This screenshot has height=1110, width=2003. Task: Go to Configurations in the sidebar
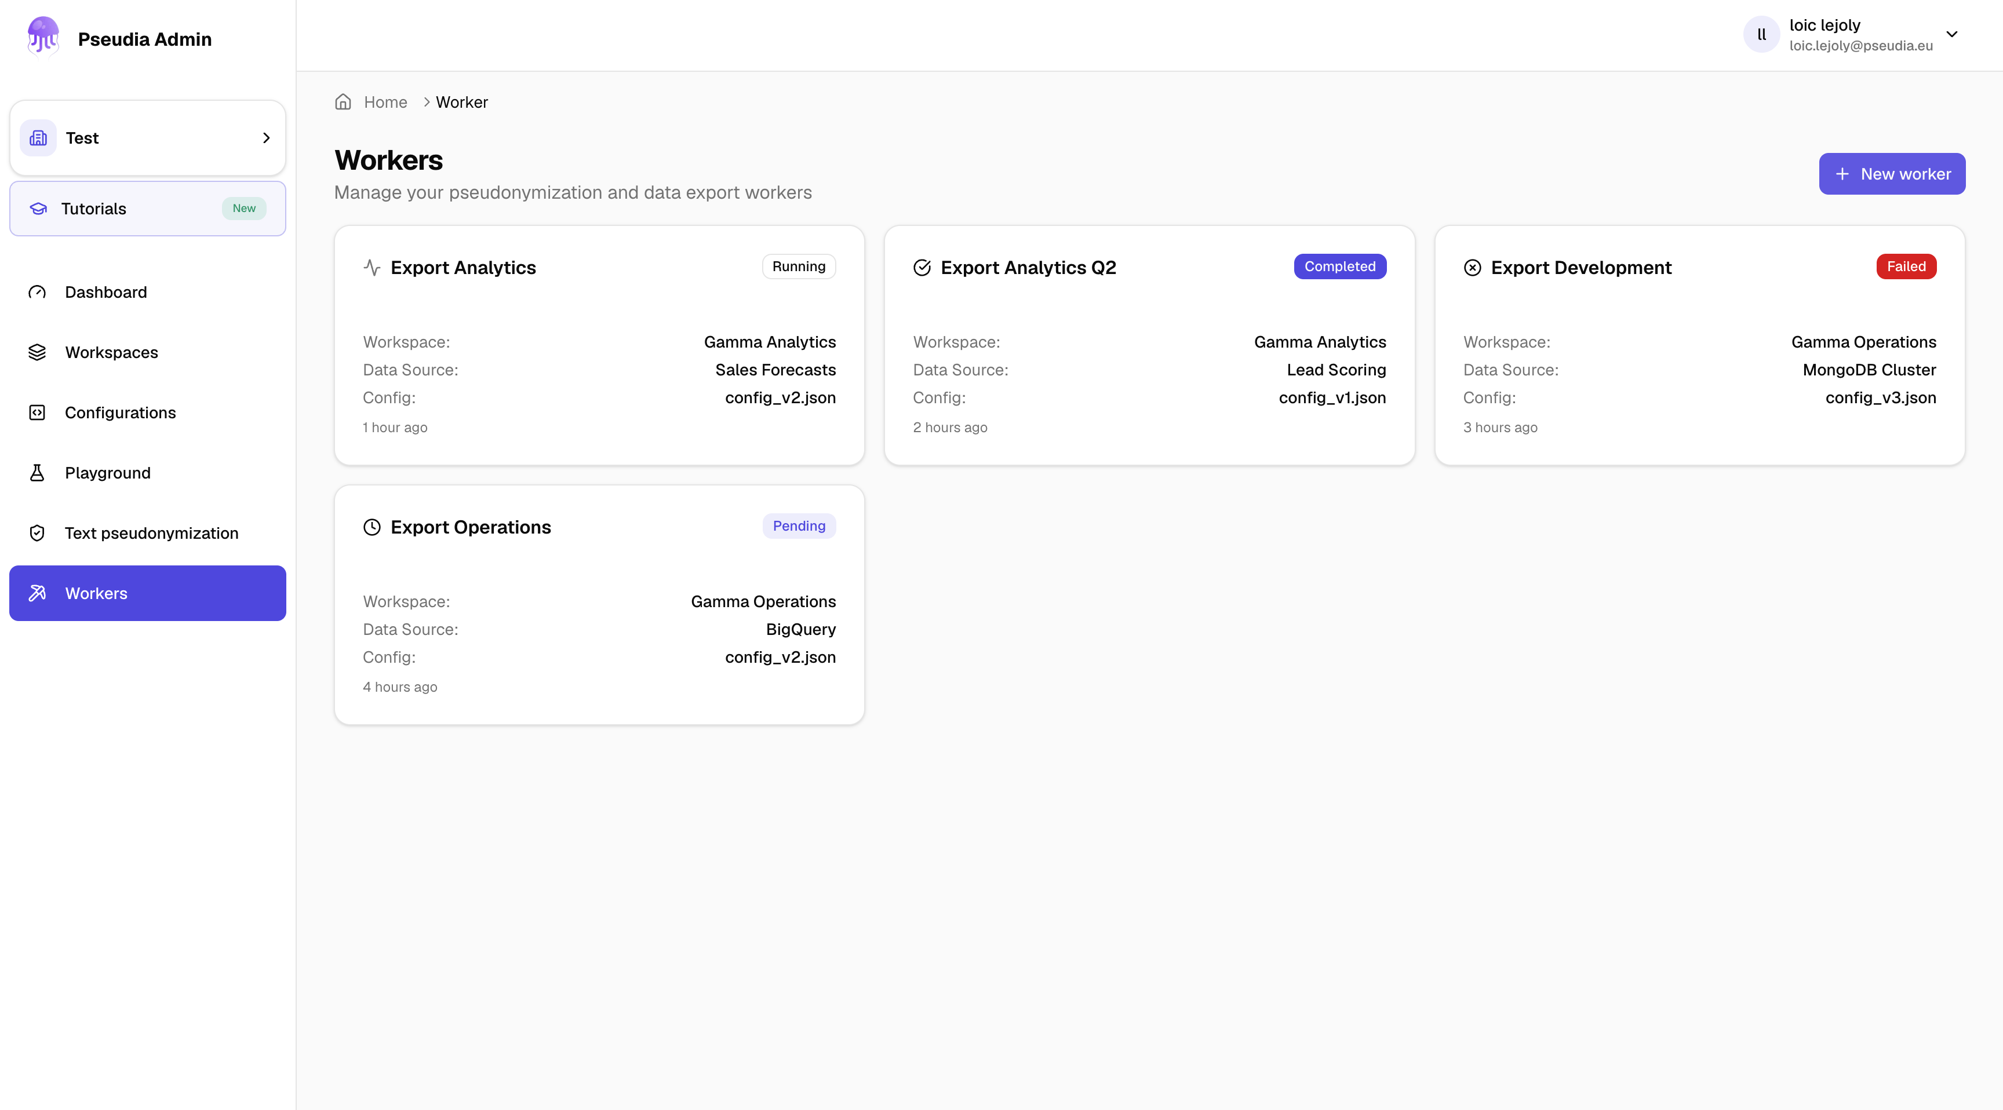click(148, 412)
